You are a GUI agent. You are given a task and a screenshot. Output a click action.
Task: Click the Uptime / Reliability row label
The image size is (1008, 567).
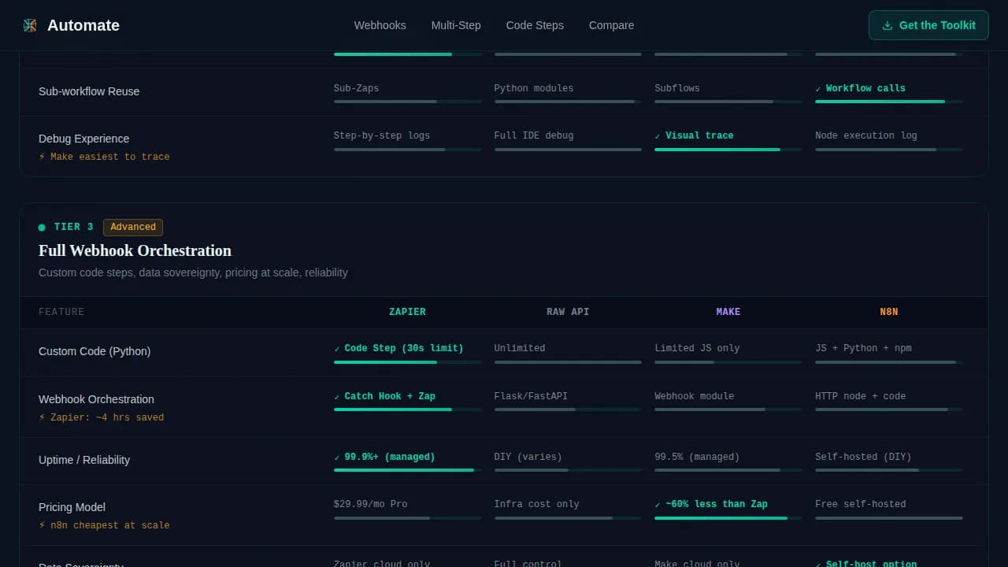coord(84,460)
